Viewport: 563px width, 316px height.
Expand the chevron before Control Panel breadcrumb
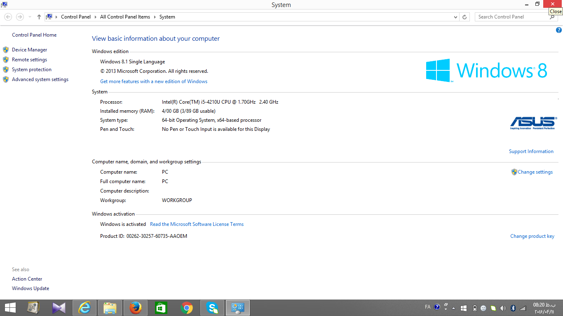pos(57,17)
